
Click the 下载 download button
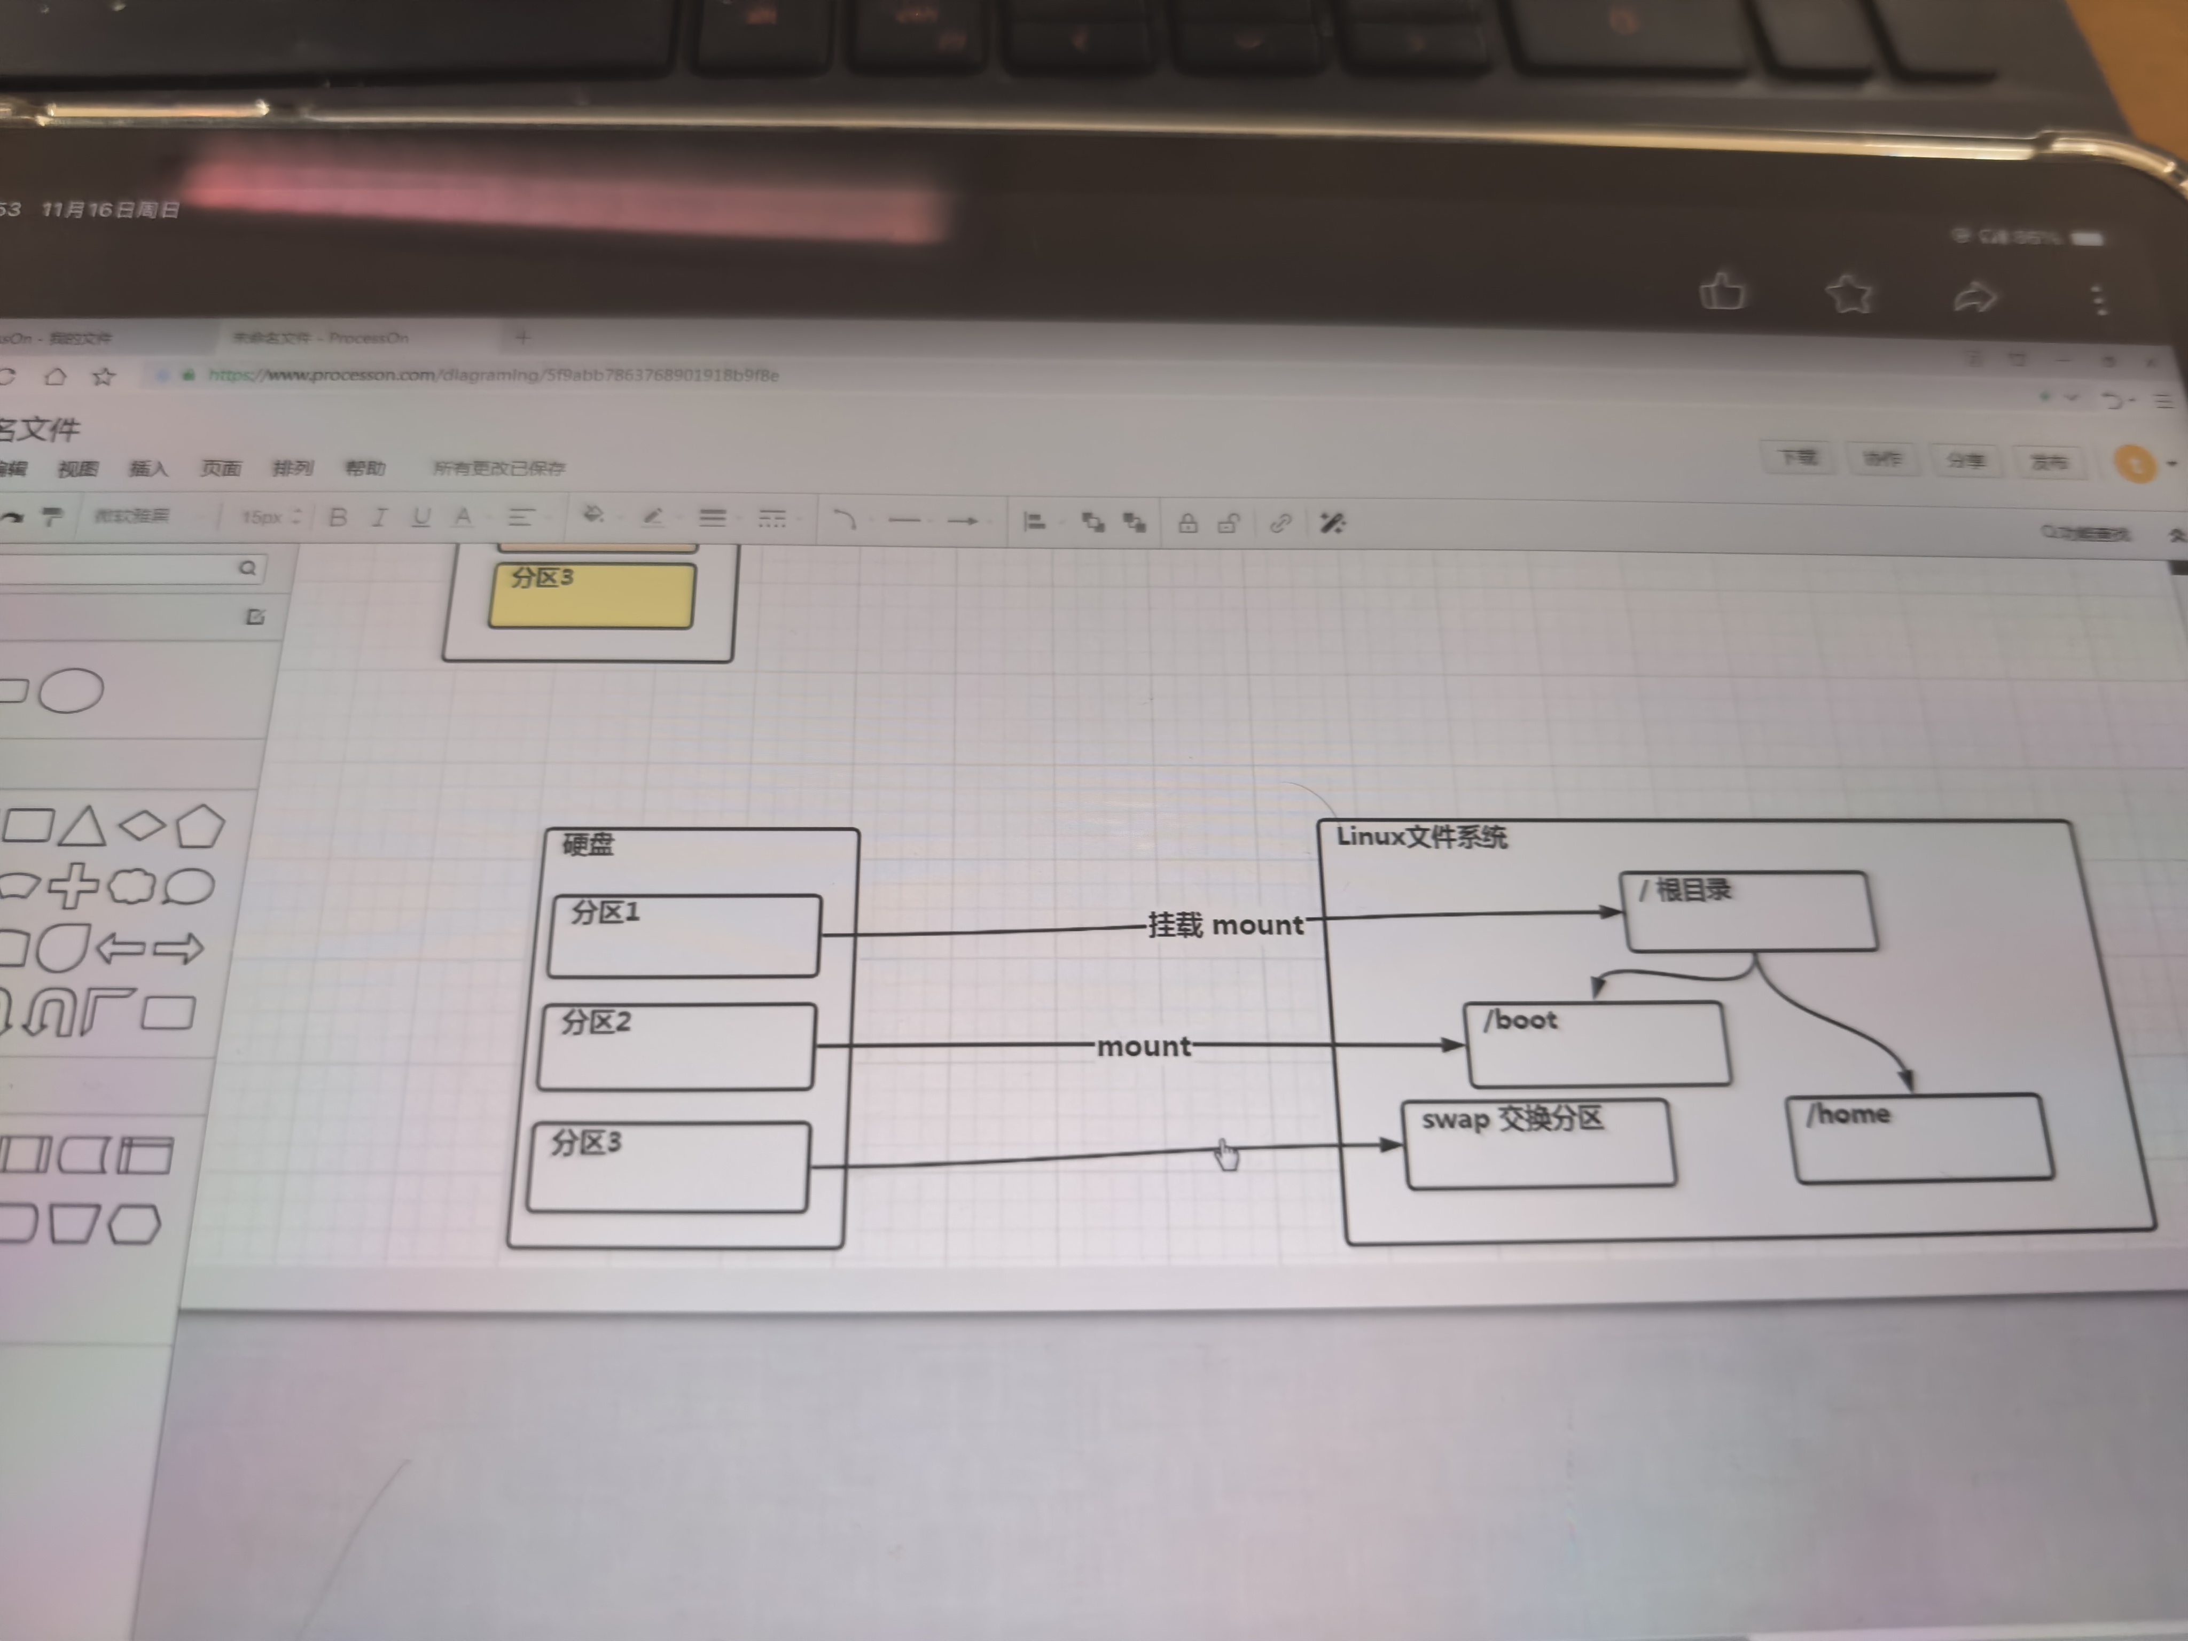click(1798, 457)
